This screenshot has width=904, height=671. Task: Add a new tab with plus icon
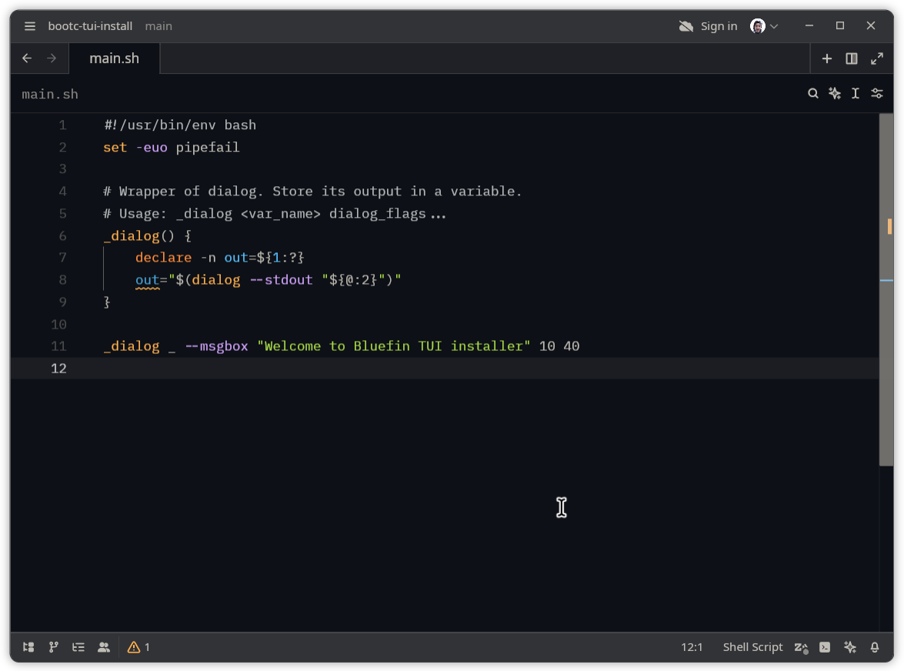click(x=827, y=58)
